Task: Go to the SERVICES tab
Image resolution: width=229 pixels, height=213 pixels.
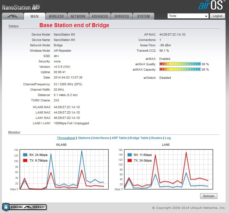Action: click(122, 16)
